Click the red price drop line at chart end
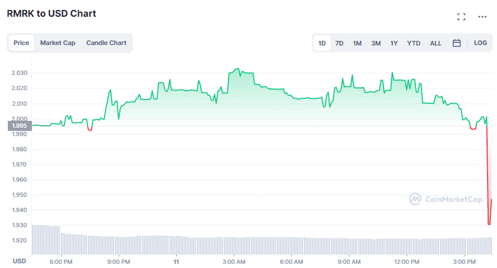This screenshot has height=268, width=497. pyautogui.click(x=488, y=180)
